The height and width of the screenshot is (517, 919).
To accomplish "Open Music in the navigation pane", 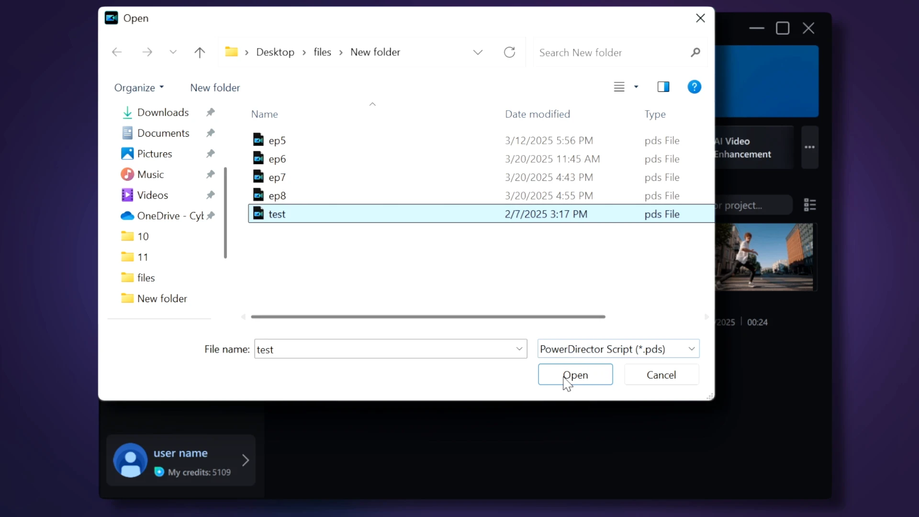I will pyautogui.click(x=150, y=174).
